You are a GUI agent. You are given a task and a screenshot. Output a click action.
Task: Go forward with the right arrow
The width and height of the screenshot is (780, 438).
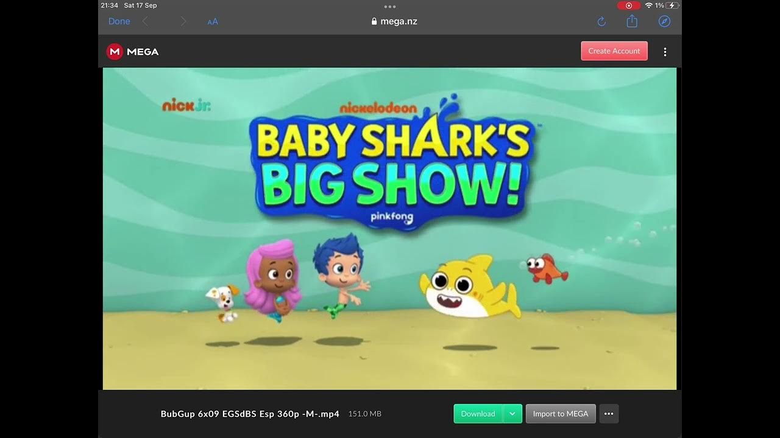(x=183, y=21)
